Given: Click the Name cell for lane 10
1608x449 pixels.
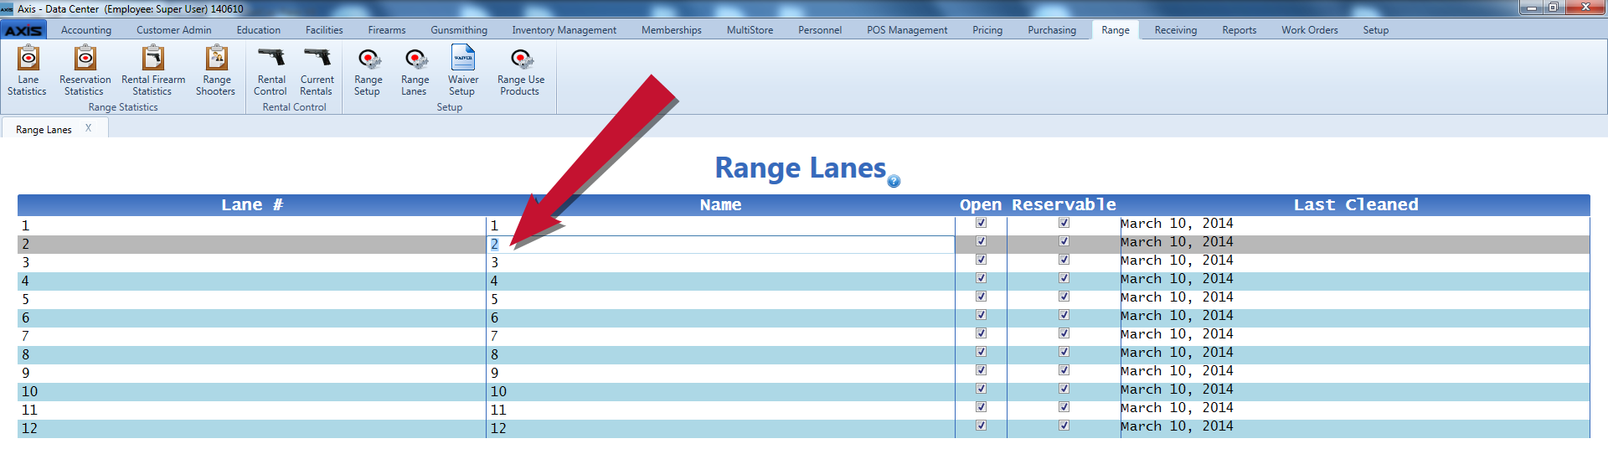Looking at the screenshot, I should tap(721, 391).
